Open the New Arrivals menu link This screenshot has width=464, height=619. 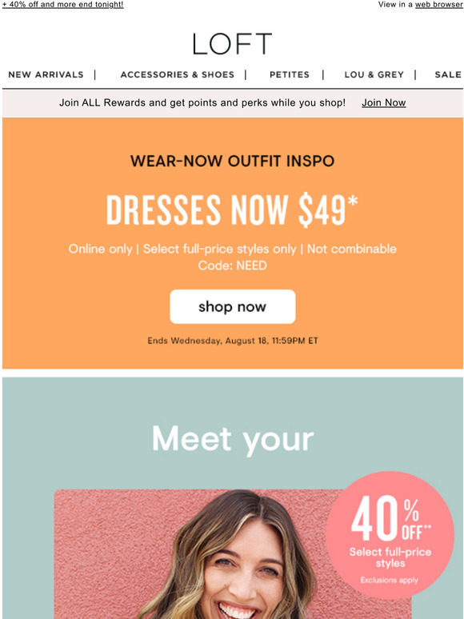(46, 74)
